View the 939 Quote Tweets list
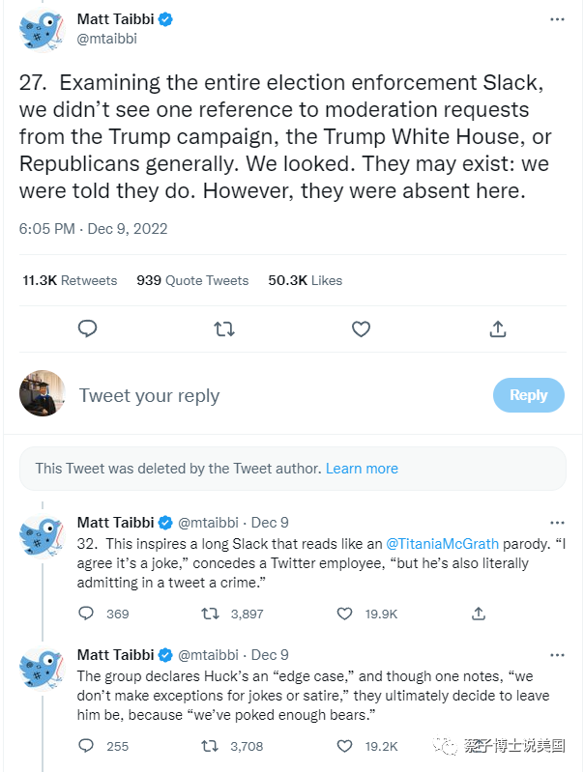The height and width of the screenshot is (772, 584). tap(192, 280)
